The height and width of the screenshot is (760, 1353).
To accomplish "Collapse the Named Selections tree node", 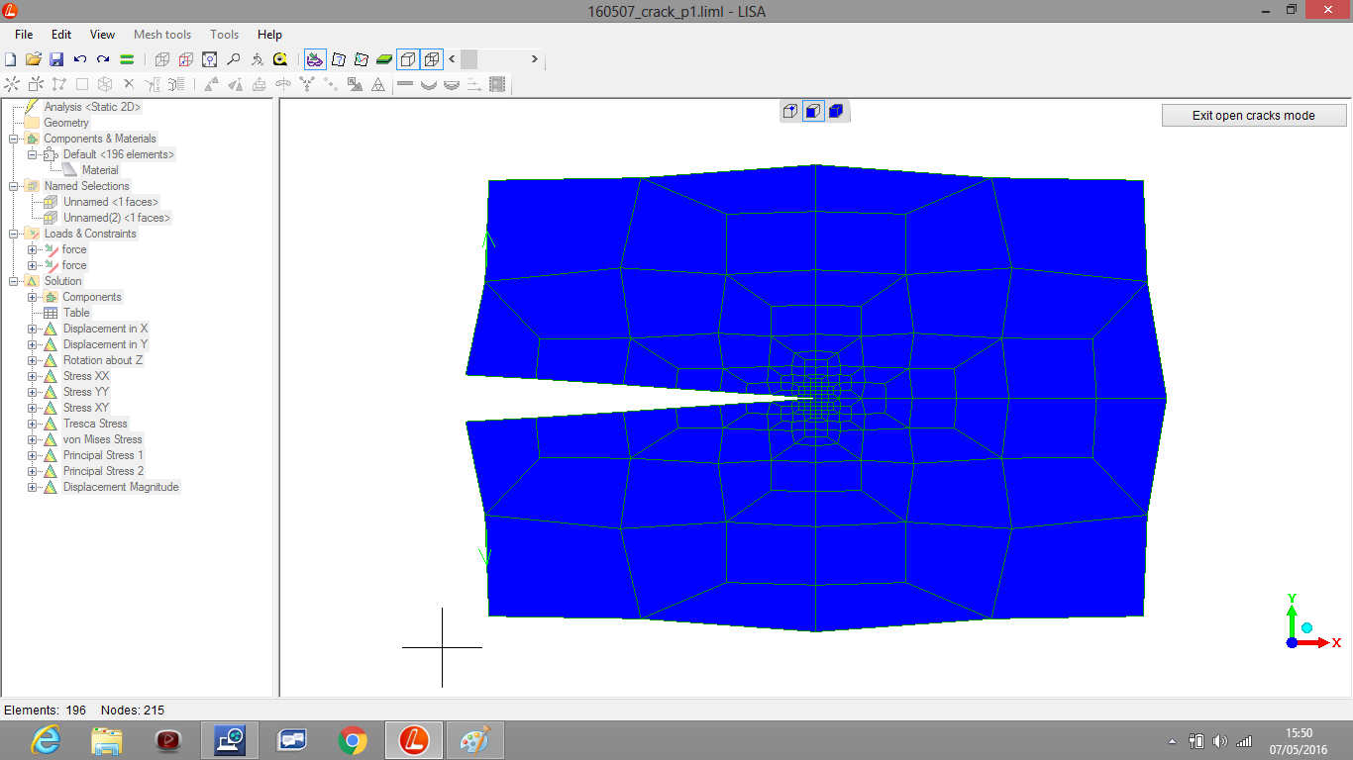I will coord(13,186).
